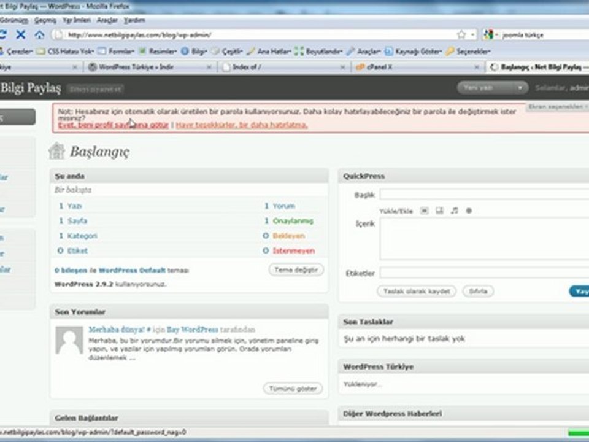Click the Etiketler input field
Viewport: 589px width, 442px height.
tap(484, 273)
